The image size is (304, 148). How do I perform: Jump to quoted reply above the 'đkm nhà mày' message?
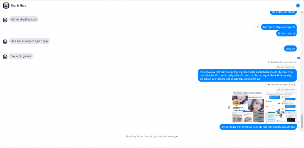(286, 67)
